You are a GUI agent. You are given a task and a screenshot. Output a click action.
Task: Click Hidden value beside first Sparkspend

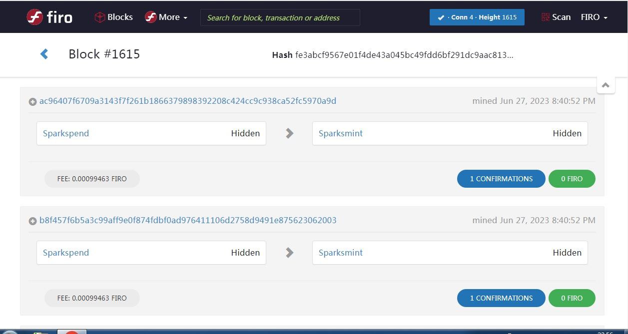[245, 133]
